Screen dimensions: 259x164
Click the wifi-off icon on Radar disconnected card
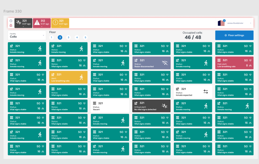165,63
